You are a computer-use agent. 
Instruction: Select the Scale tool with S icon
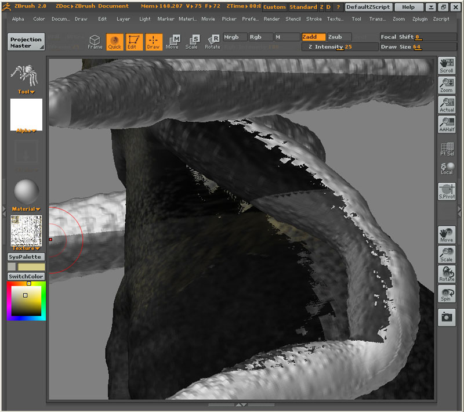click(x=193, y=42)
